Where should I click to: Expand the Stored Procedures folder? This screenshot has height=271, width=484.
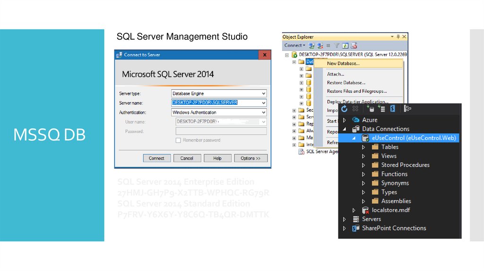363,165
